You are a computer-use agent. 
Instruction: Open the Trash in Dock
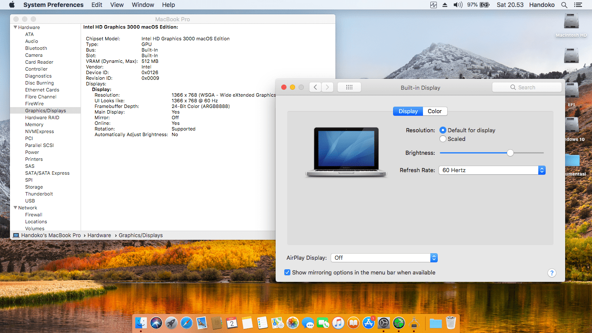pos(451,323)
